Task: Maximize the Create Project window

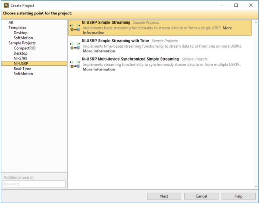Action: point(236,6)
